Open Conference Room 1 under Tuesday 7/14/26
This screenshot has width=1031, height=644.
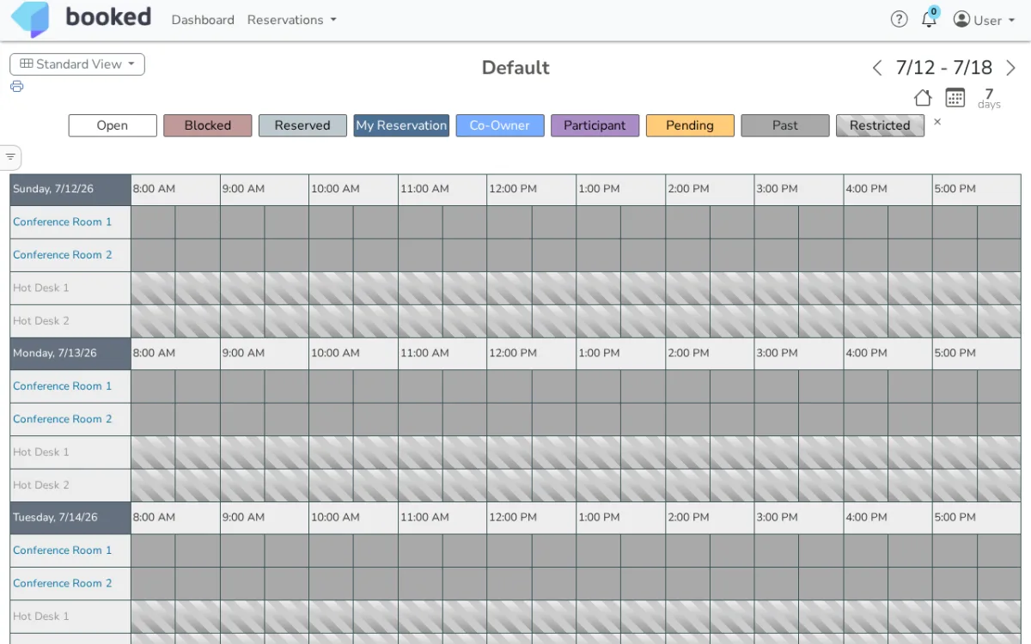pyautogui.click(x=63, y=550)
